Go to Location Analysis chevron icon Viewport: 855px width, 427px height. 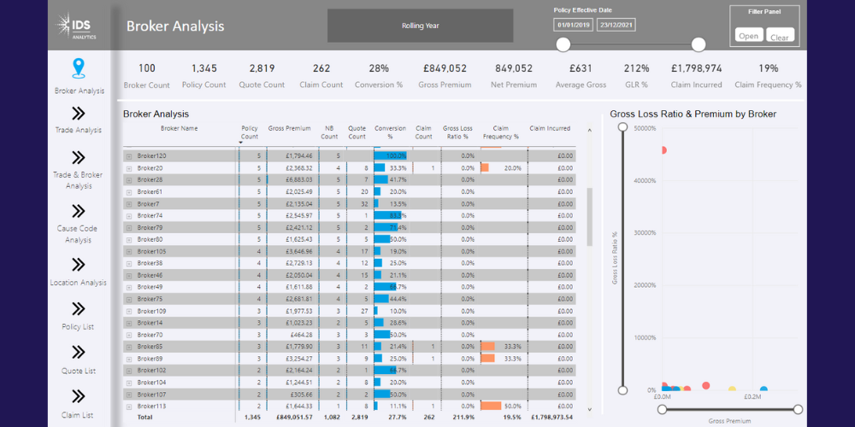[79, 265]
